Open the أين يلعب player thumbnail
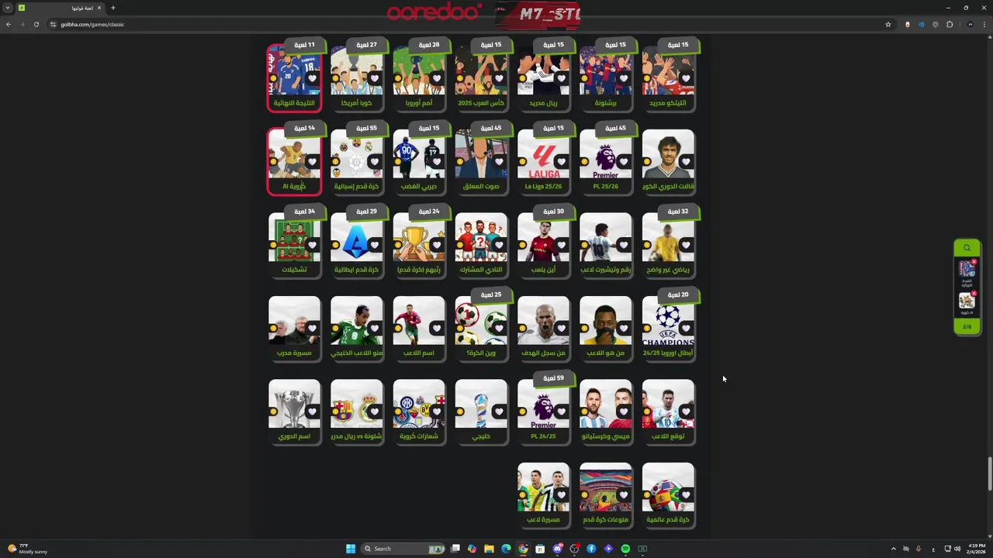 tap(543, 238)
